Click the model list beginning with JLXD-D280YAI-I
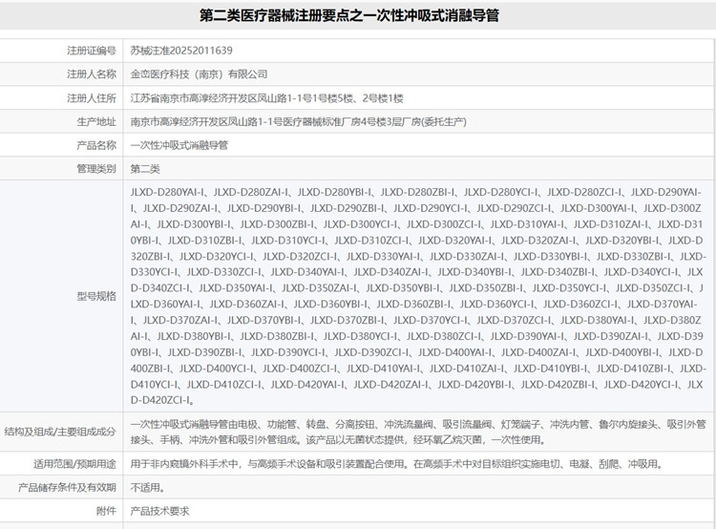 tap(416, 296)
